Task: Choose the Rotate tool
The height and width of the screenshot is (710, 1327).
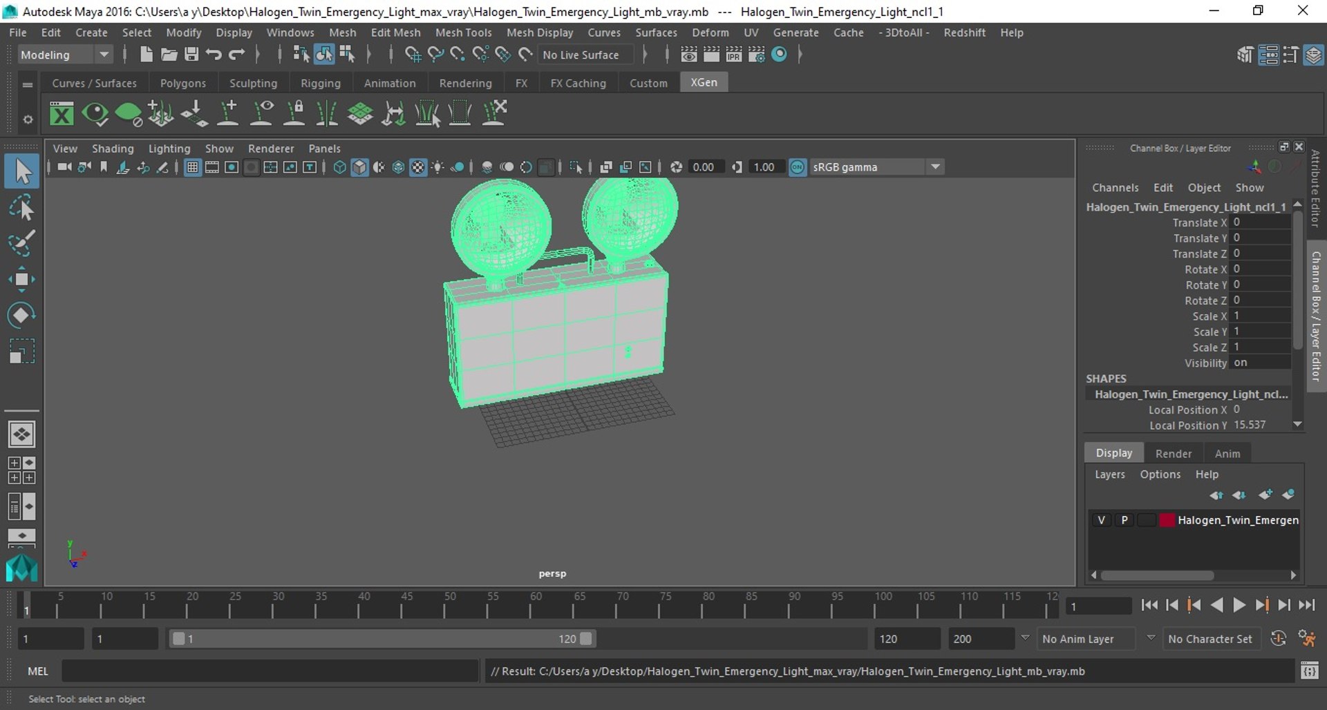Action: pos(21,315)
